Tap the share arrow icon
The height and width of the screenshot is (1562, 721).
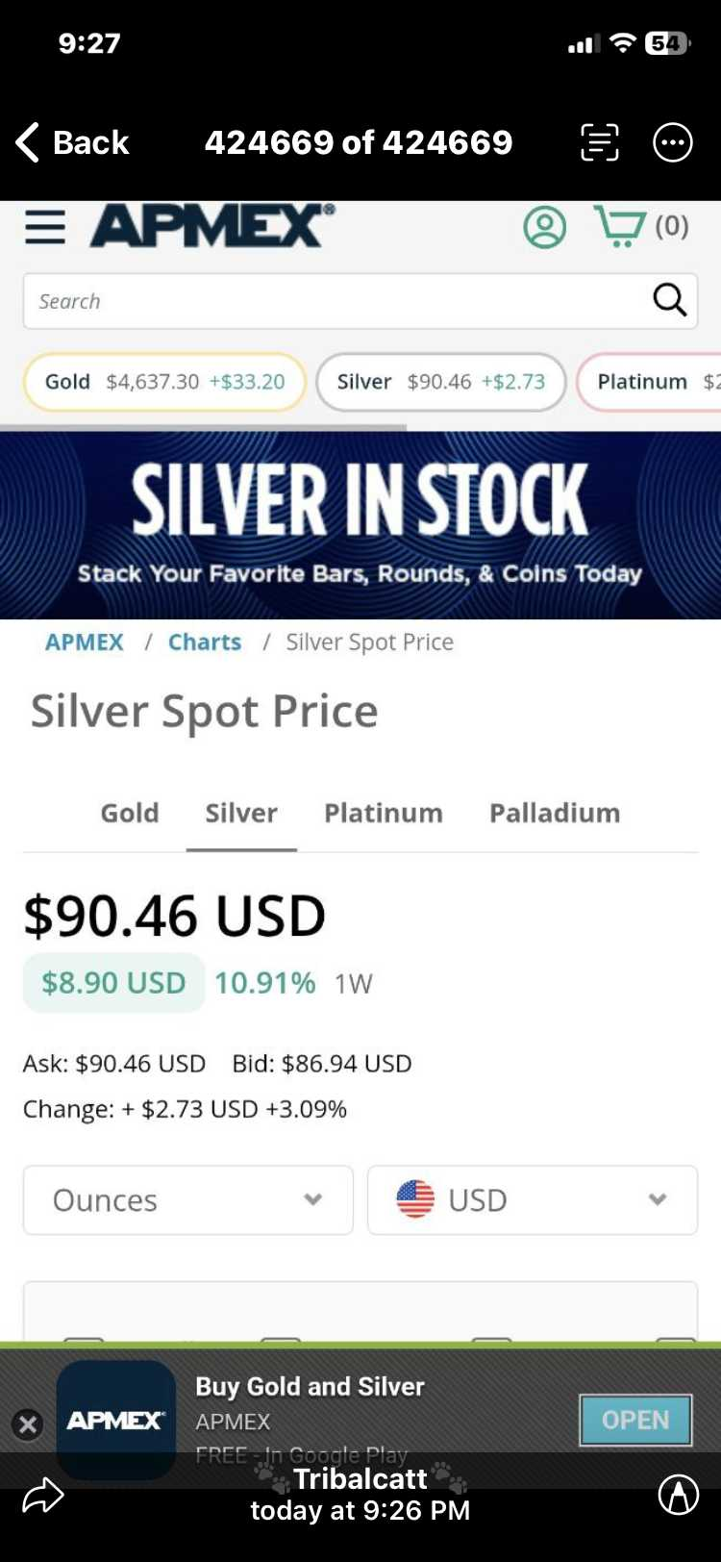[43, 1496]
